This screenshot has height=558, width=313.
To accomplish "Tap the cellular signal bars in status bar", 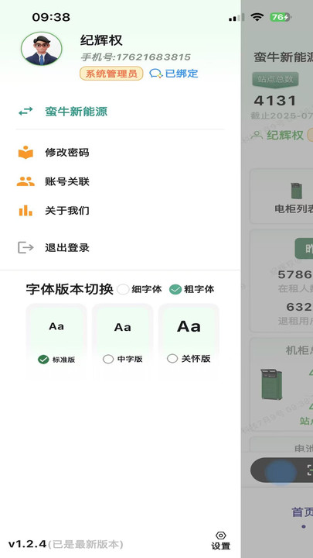I will click(x=236, y=17).
